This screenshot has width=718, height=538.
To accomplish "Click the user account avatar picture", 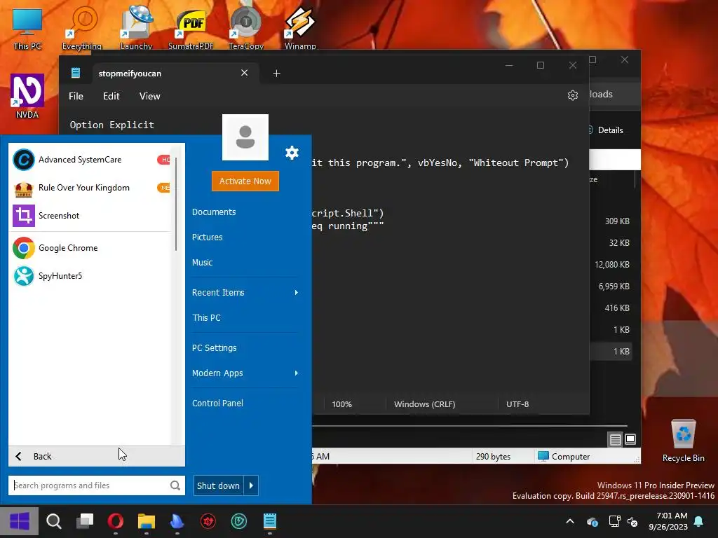I will pyautogui.click(x=245, y=137).
